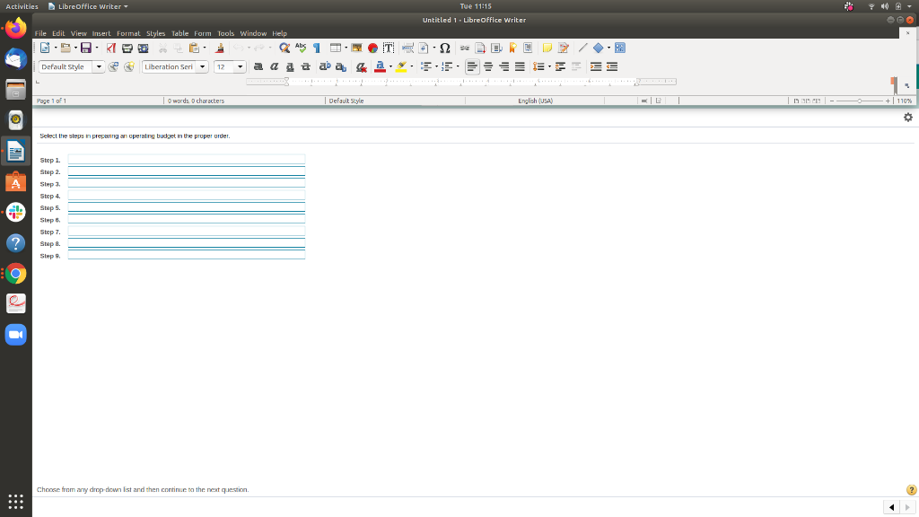919x517 pixels.
Task: Insert special character Omega icon
Action: 445,48
